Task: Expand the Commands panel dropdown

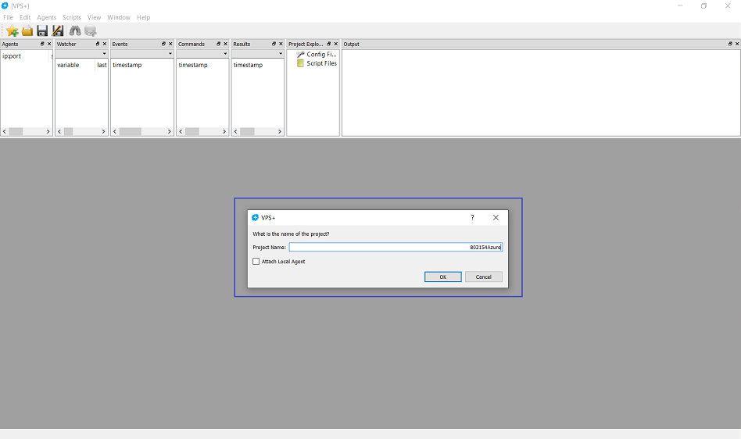Action: click(225, 54)
